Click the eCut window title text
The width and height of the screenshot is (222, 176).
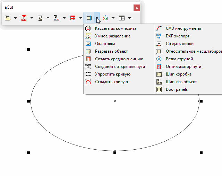[9, 7]
